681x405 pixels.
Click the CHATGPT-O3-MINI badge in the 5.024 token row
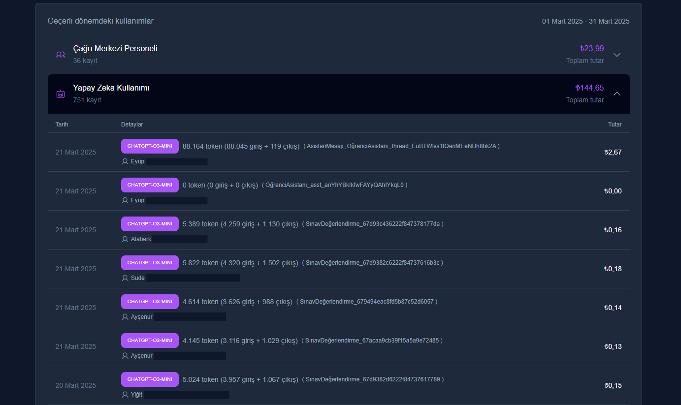coord(150,379)
